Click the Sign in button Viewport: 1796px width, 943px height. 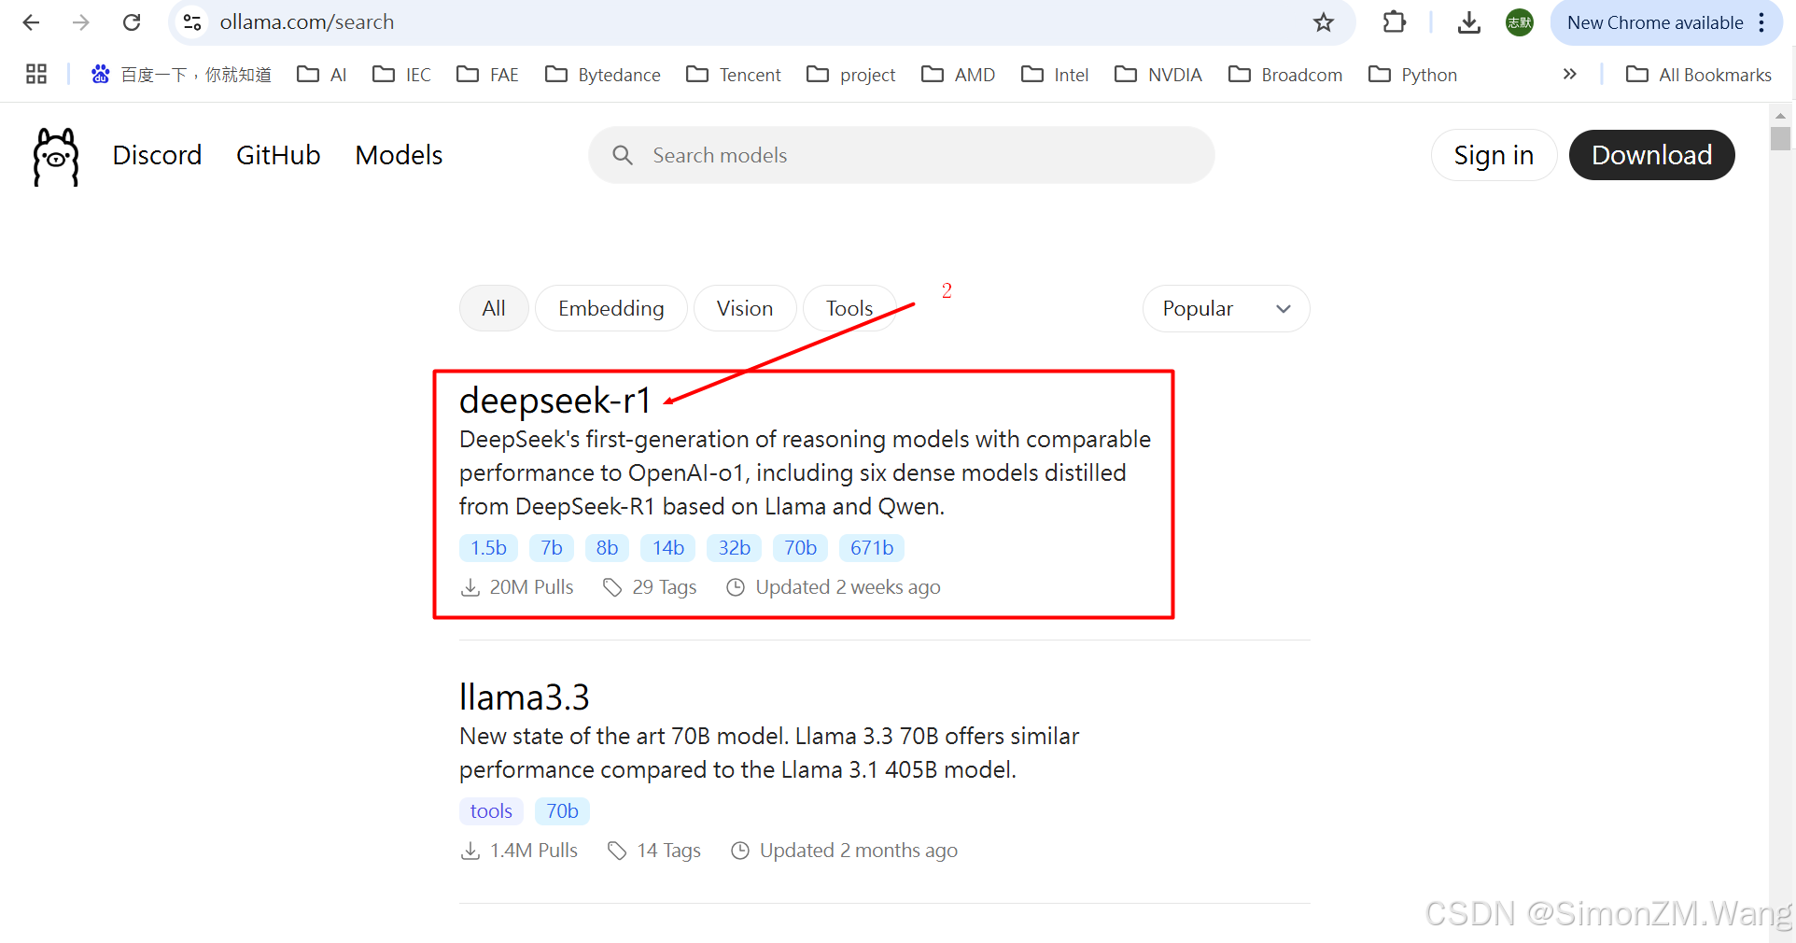coord(1494,155)
